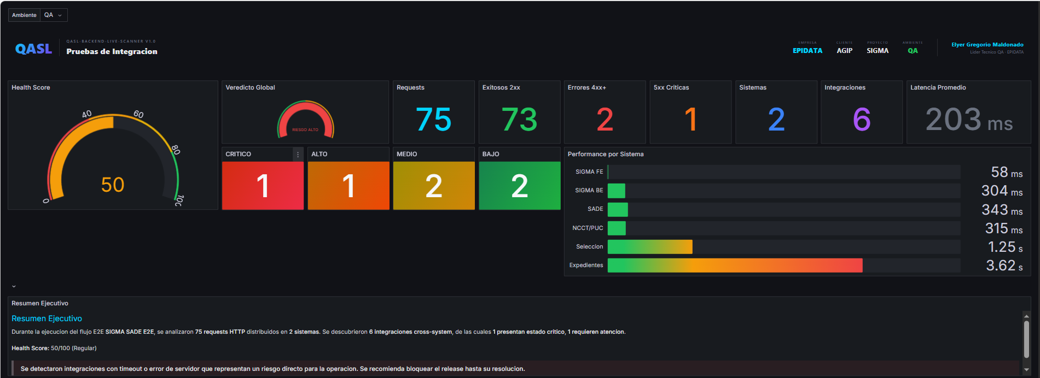
Task: Click the Expedientes performance bar
Action: (735, 265)
